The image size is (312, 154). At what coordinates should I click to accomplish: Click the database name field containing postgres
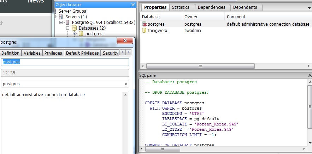pos(65,62)
